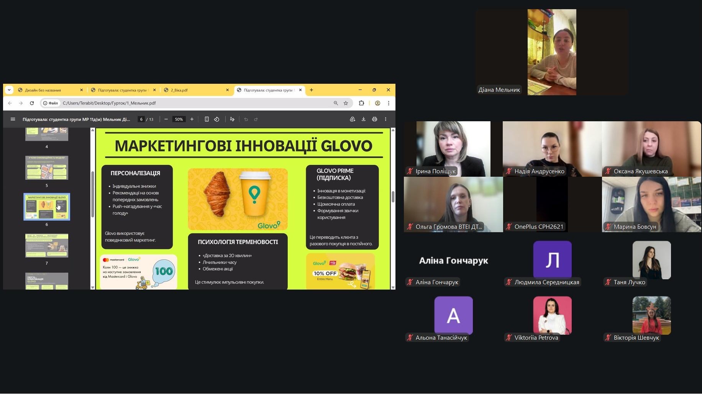Switch to the 2_Віка.pdf tab
702x394 pixels.
tap(192, 90)
